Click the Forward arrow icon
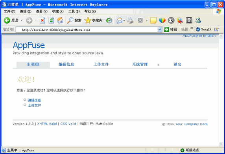Viewport: 225px width, 154px height. 29,20
